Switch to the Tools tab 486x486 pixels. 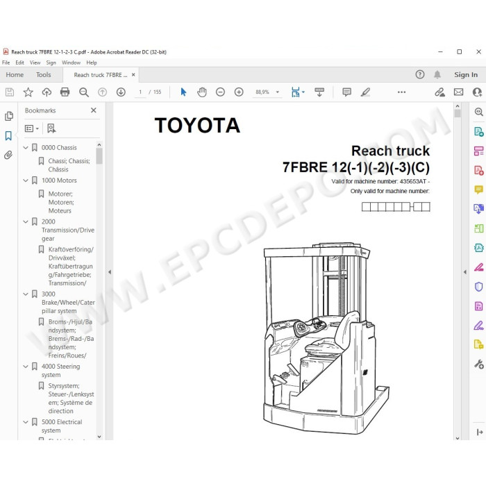point(43,75)
